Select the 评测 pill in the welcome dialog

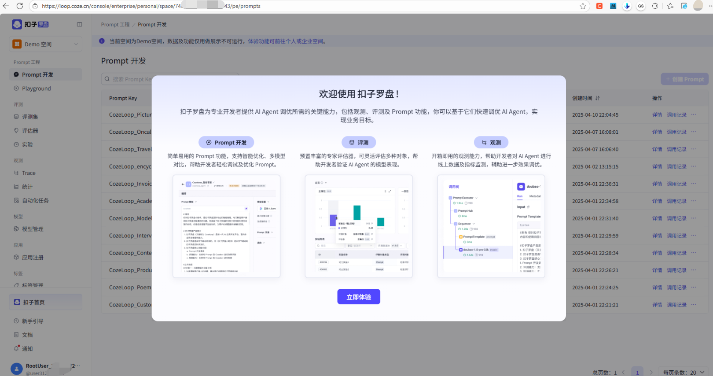359,142
